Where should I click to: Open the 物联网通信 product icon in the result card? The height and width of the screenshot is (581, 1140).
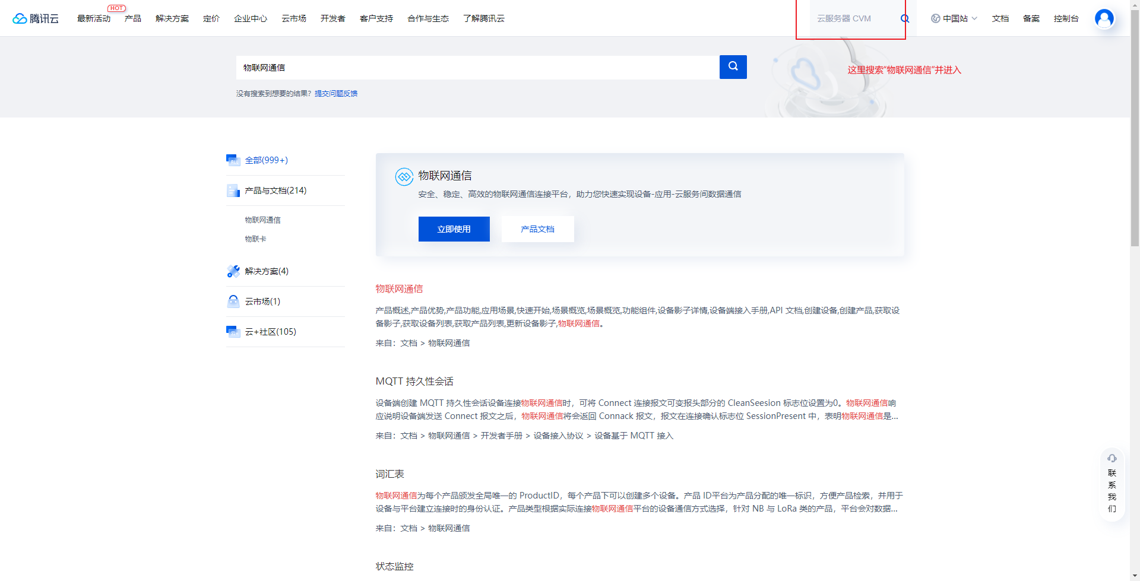[x=405, y=177]
